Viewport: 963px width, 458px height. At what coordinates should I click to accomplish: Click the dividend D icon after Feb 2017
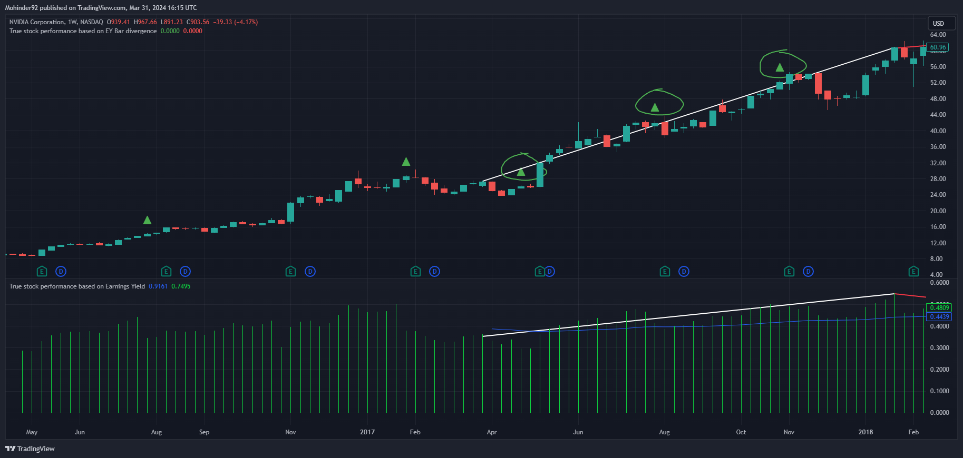coord(434,272)
